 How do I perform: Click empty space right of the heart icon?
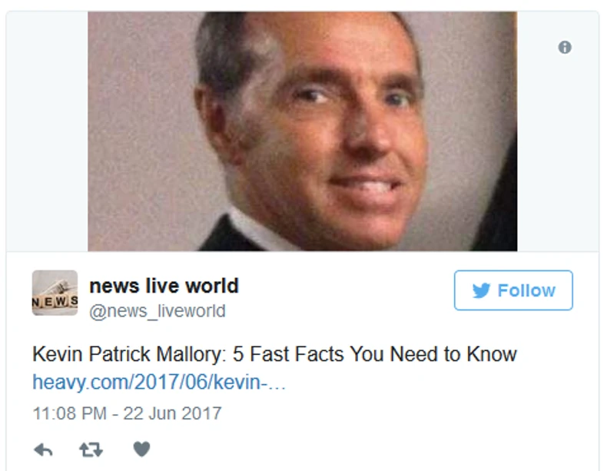tap(348, 449)
